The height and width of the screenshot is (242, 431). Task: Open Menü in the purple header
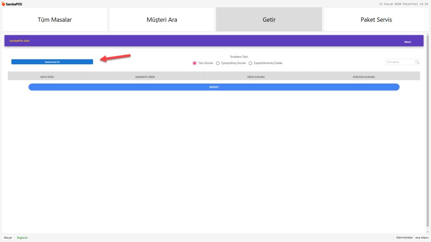(407, 42)
